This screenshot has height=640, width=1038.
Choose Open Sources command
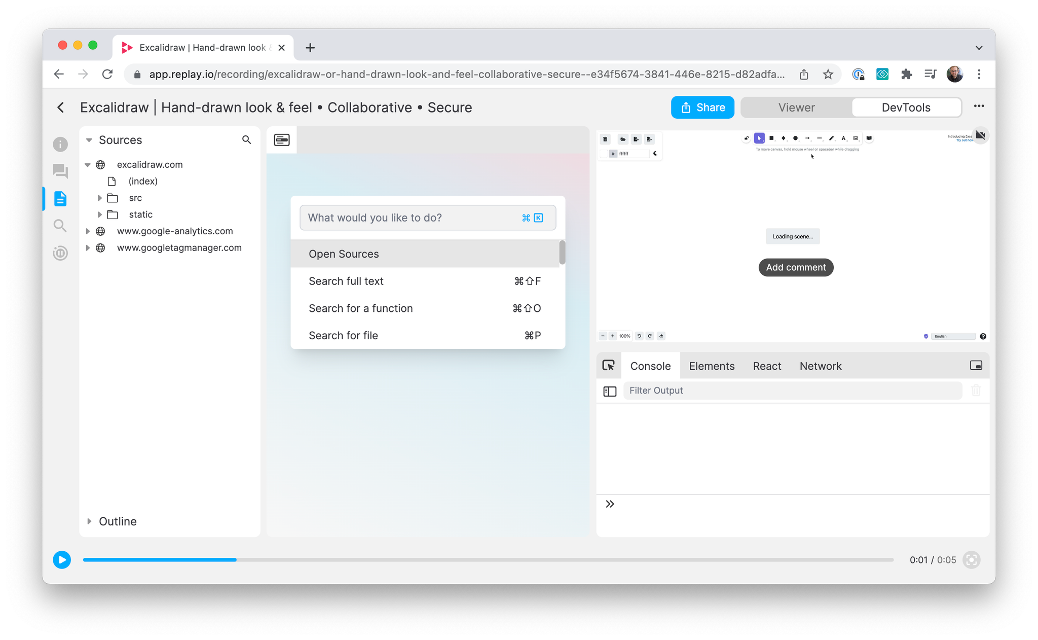point(425,254)
